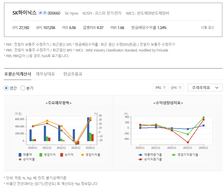This screenshot has width=224, height=188.
Task: Click the 현금배당수익률 1.24% value
Action: (x=149, y=28)
